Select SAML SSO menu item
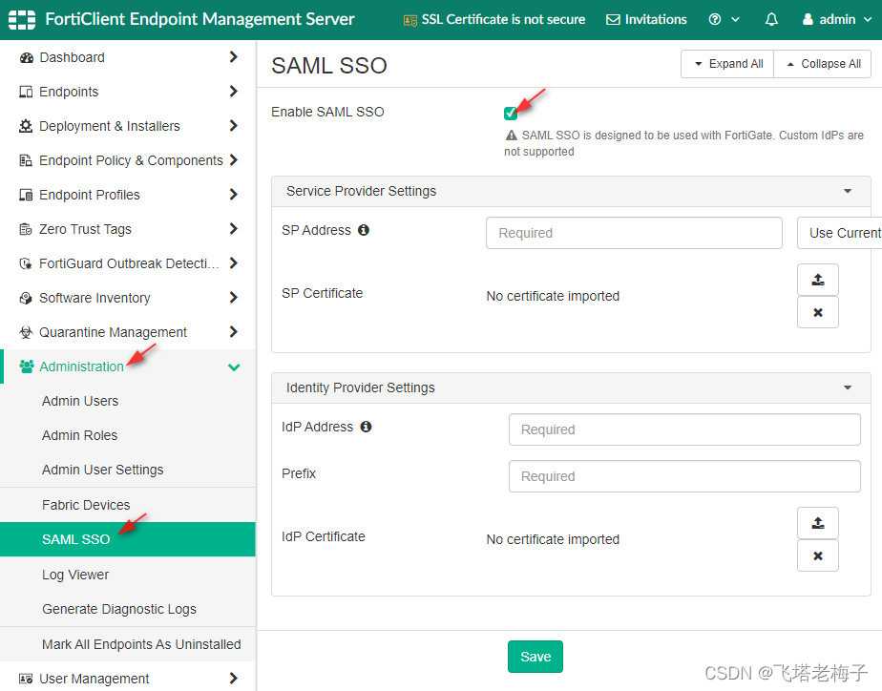The height and width of the screenshot is (691, 882). tap(128, 539)
